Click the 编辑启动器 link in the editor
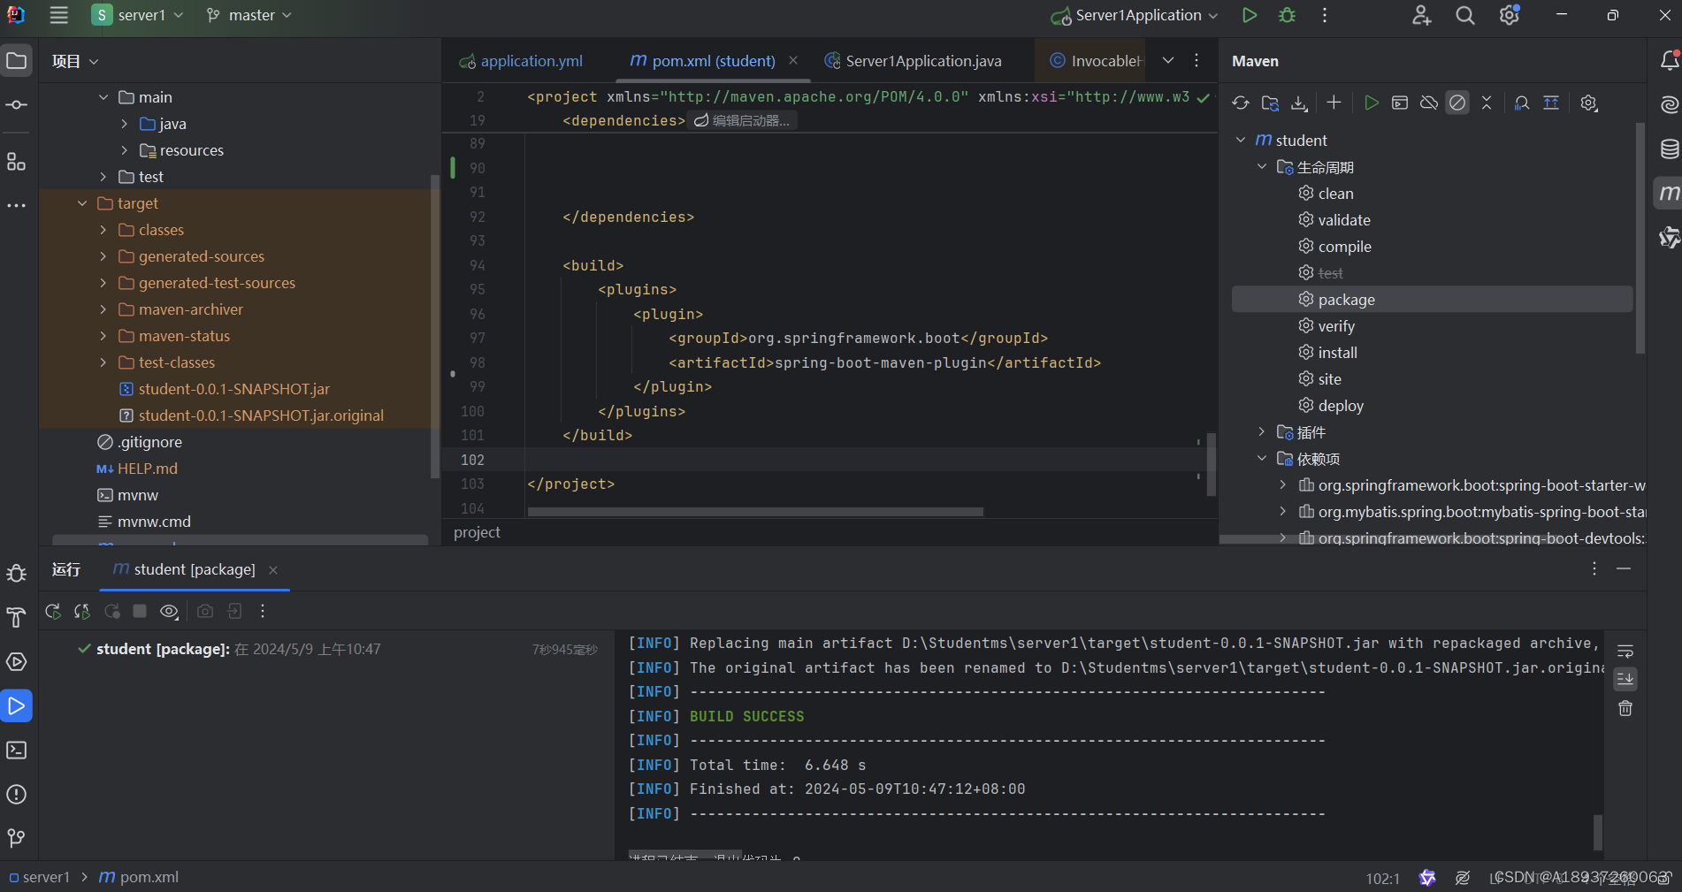1682x892 pixels. pyautogui.click(x=751, y=120)
